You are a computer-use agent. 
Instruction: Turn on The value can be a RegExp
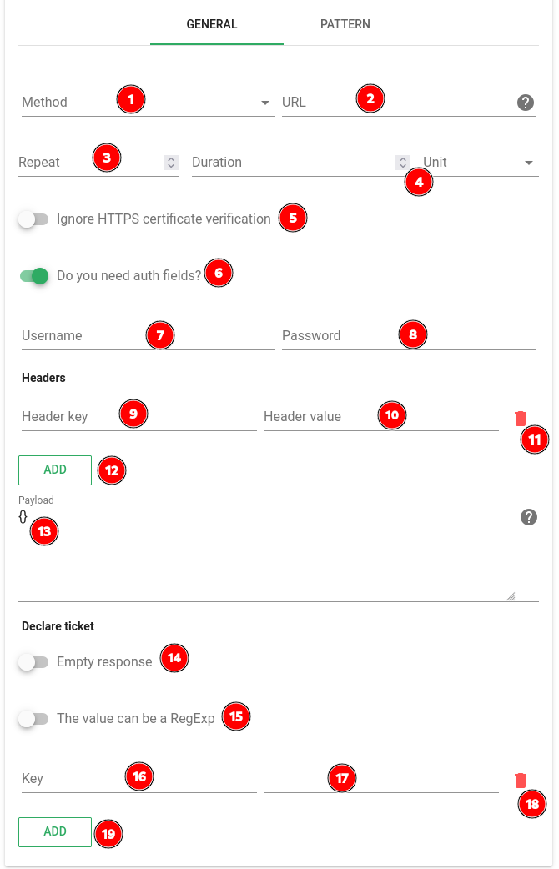pyautogui.click(x=33, y=719)
